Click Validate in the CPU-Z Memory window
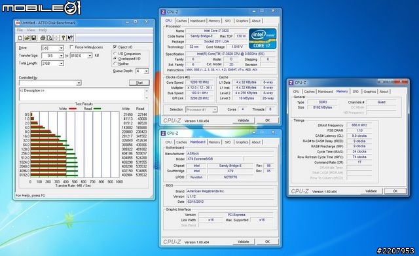Viewport: 419px width, 256px height. pyautogui.click(x=371, y=191)
